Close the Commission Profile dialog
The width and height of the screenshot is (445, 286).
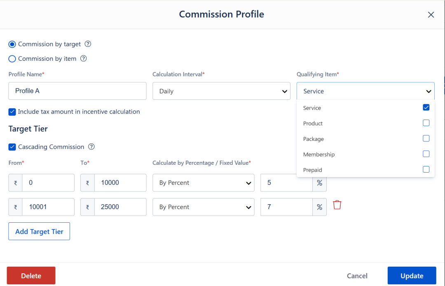pos(431,15)
